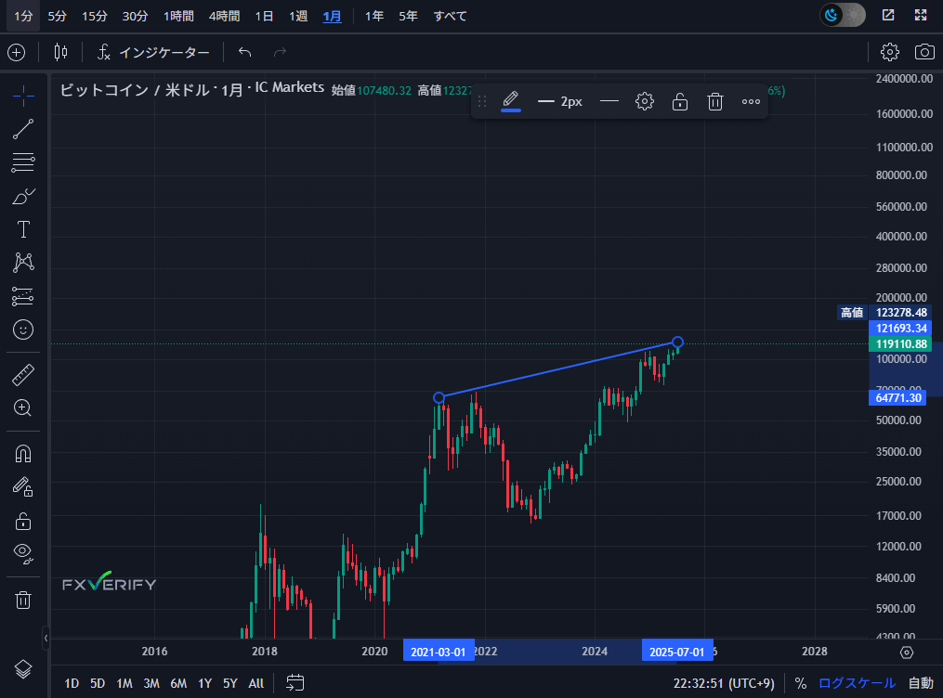Select the brush drawing tool
Image resolution: width=943 pixels, height=698 pixels.
click(23, 196)
